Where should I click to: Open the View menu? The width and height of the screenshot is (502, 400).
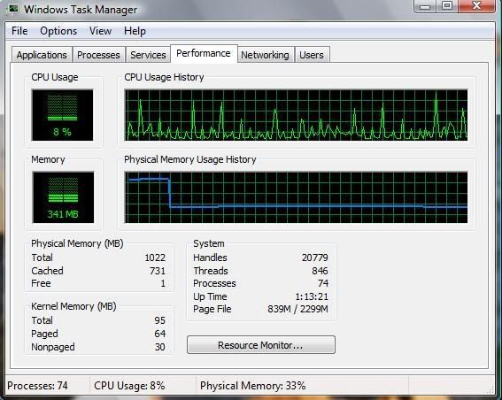pyautogui.click(x=101, y=31)
